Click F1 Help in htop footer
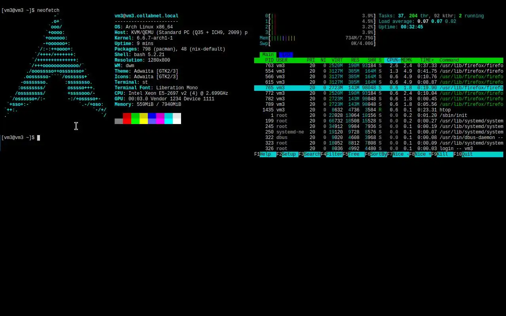This screenshot has width=506, height=316. point(265,154)
